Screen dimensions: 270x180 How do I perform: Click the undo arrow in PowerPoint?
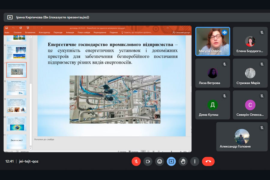click(x=13, y=28)
